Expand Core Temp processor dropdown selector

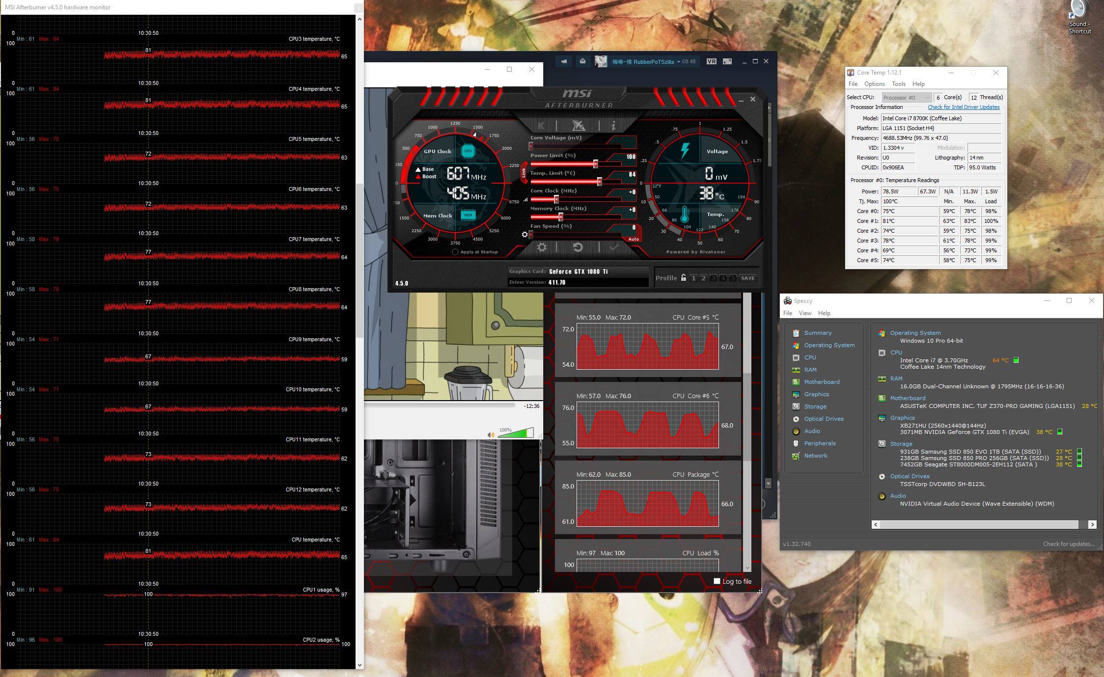[921, 97]
